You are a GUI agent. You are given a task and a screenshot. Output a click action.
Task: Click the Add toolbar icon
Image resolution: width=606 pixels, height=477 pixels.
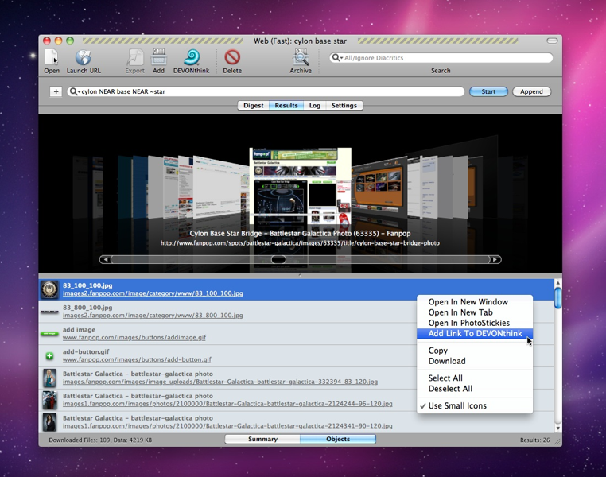pyautogui.click(x=159, y=58)
